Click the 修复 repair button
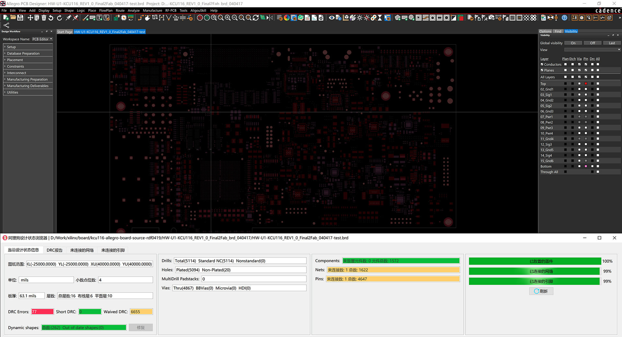Viewport: 622px width, 337px height. (x=141, y=328)
